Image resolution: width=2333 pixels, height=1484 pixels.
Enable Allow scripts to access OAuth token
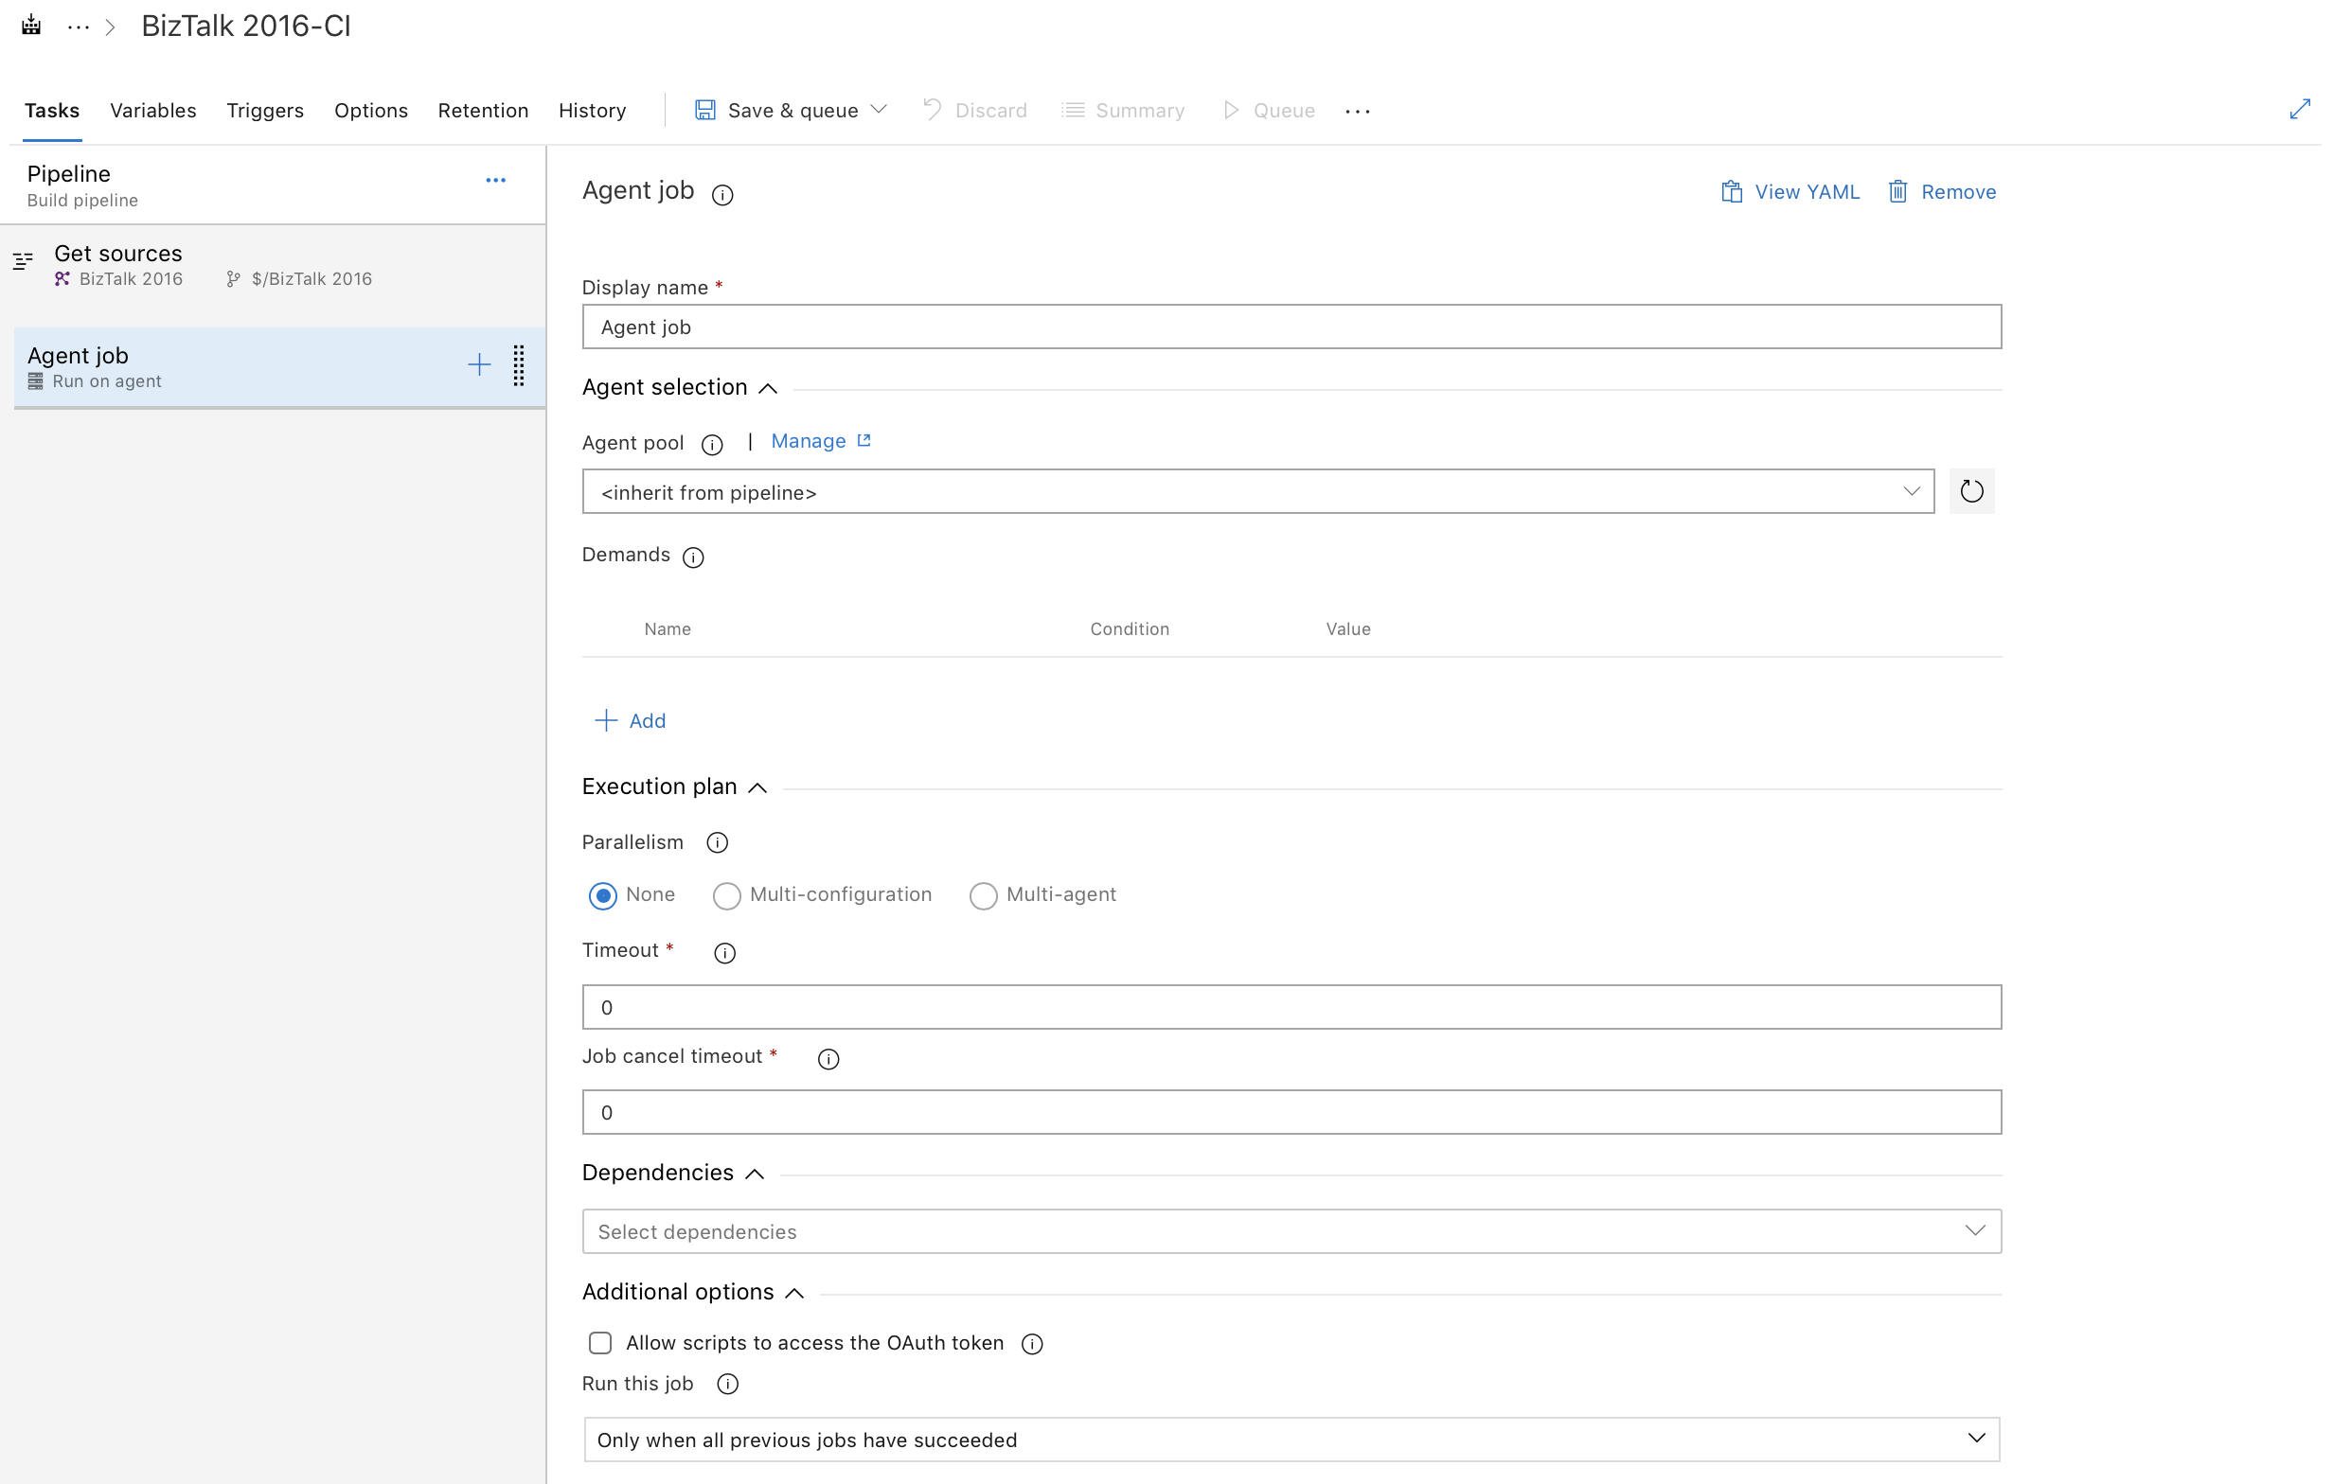[x=600, y=1343]
